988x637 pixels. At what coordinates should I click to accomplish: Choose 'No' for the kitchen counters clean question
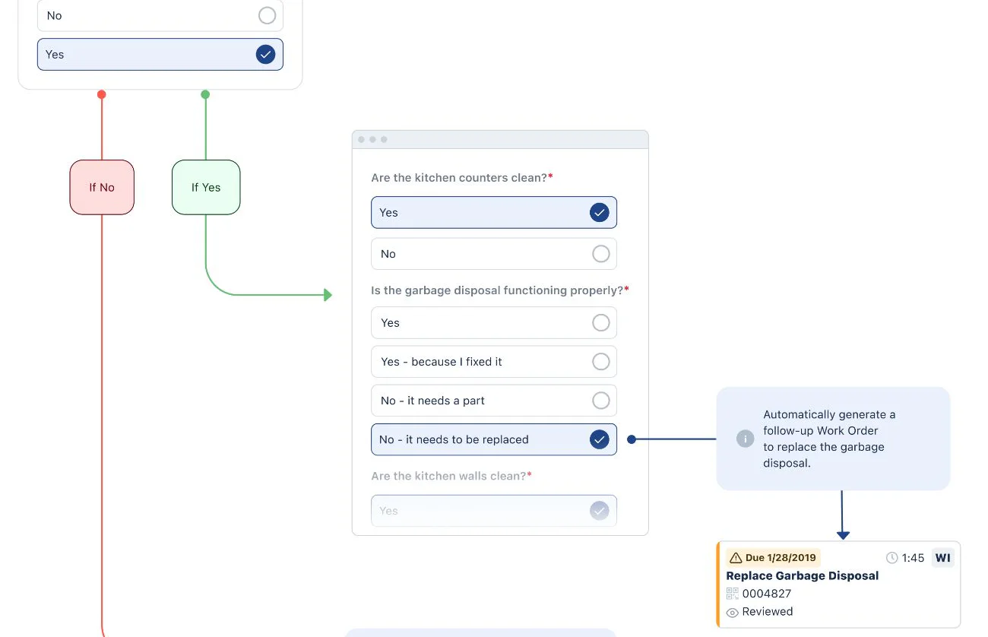pyautogui.click(x=494, y=254)
